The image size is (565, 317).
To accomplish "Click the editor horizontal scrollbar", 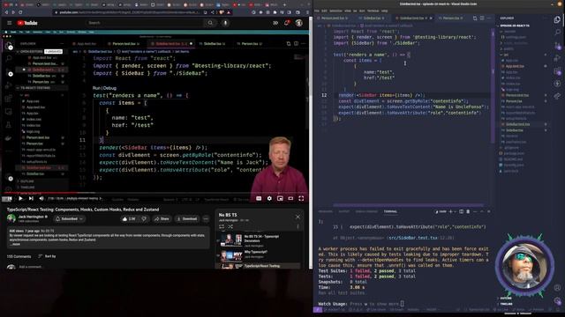I will click(x=409, y=205).
